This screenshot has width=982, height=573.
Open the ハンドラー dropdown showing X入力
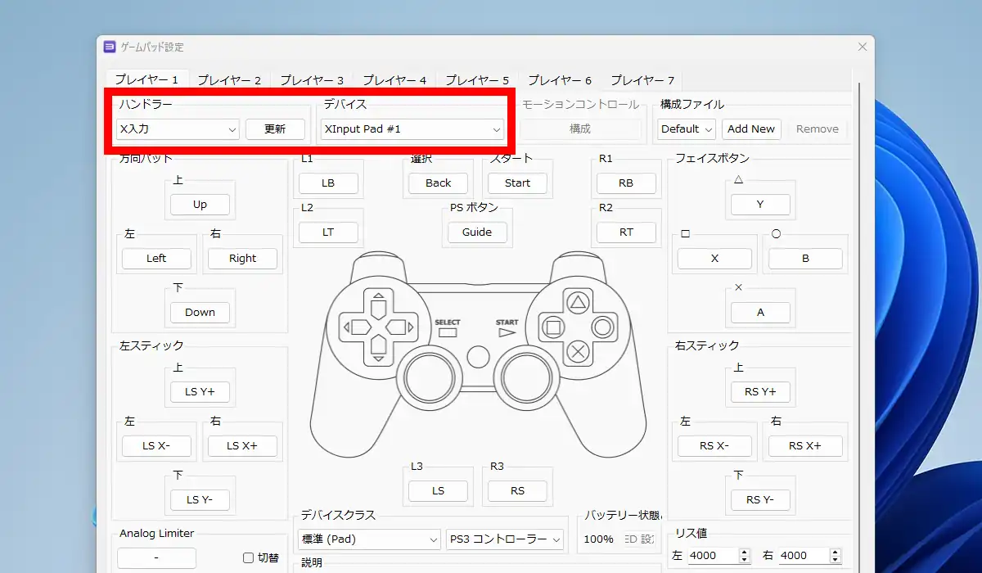tap(178, 129)
